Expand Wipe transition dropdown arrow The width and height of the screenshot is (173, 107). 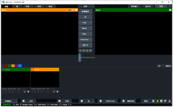click(91, 34)
